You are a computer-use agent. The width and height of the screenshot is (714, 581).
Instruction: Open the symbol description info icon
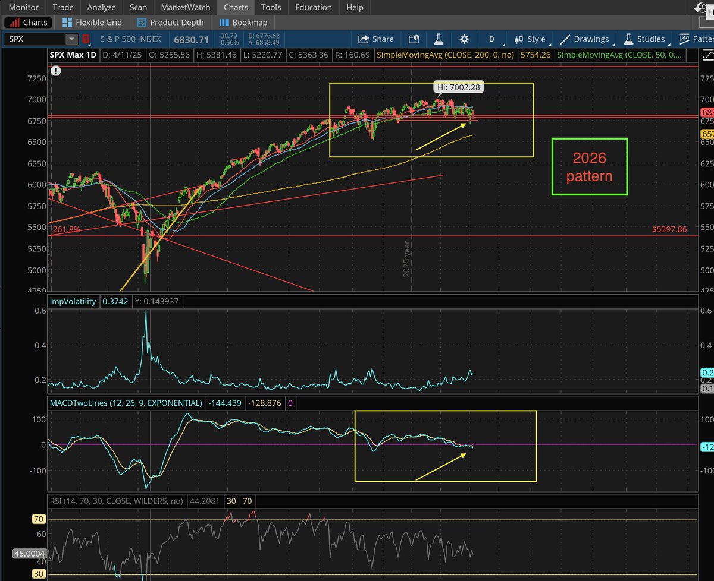[414, 39]
